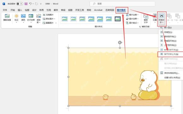The height and width of the screenshot is (114, 183).
Task: Open the 环绕文字 Wrap Text dropdown
Action: tap(162, 19)
